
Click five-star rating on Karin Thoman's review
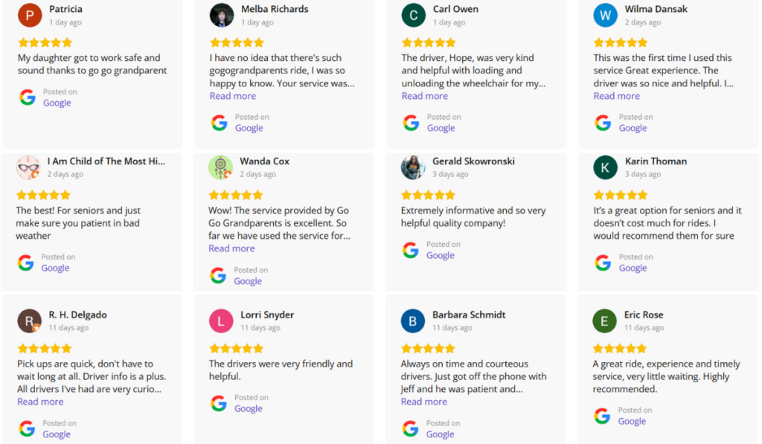click(620, 195)
